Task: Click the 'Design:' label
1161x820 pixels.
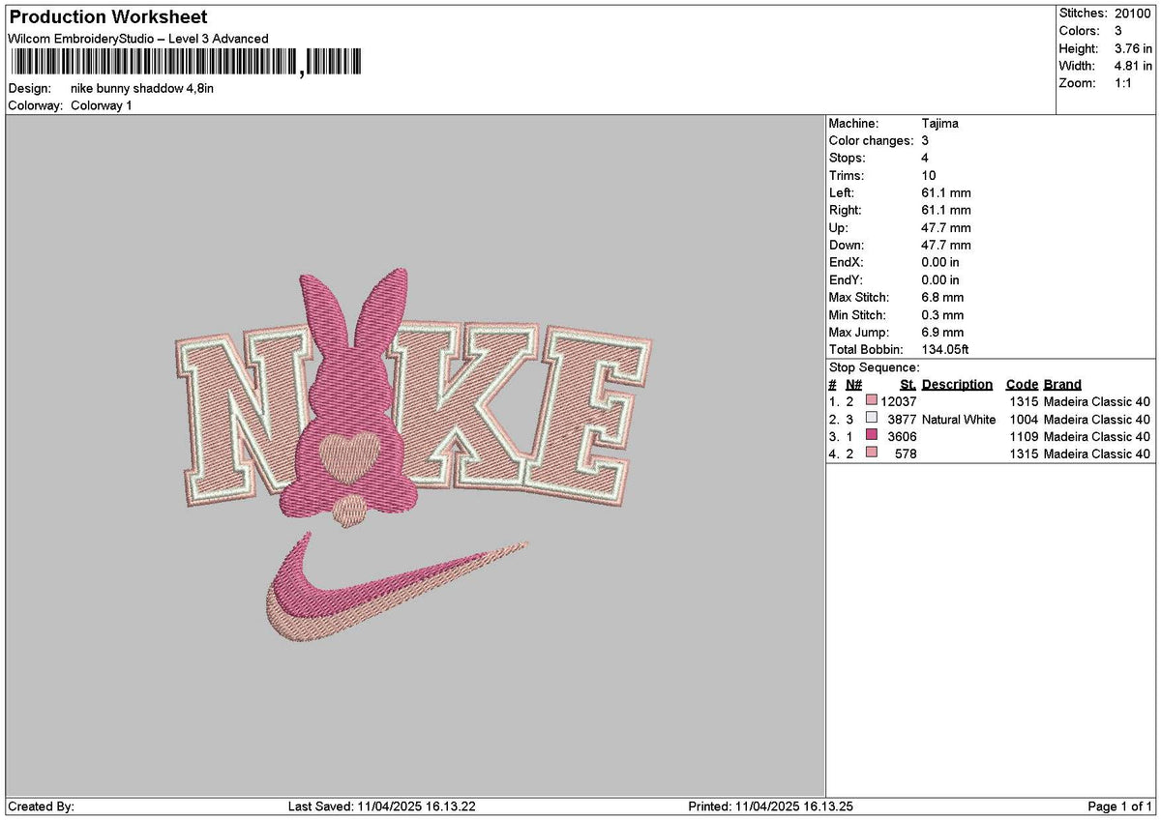Action: coord(29,88)
